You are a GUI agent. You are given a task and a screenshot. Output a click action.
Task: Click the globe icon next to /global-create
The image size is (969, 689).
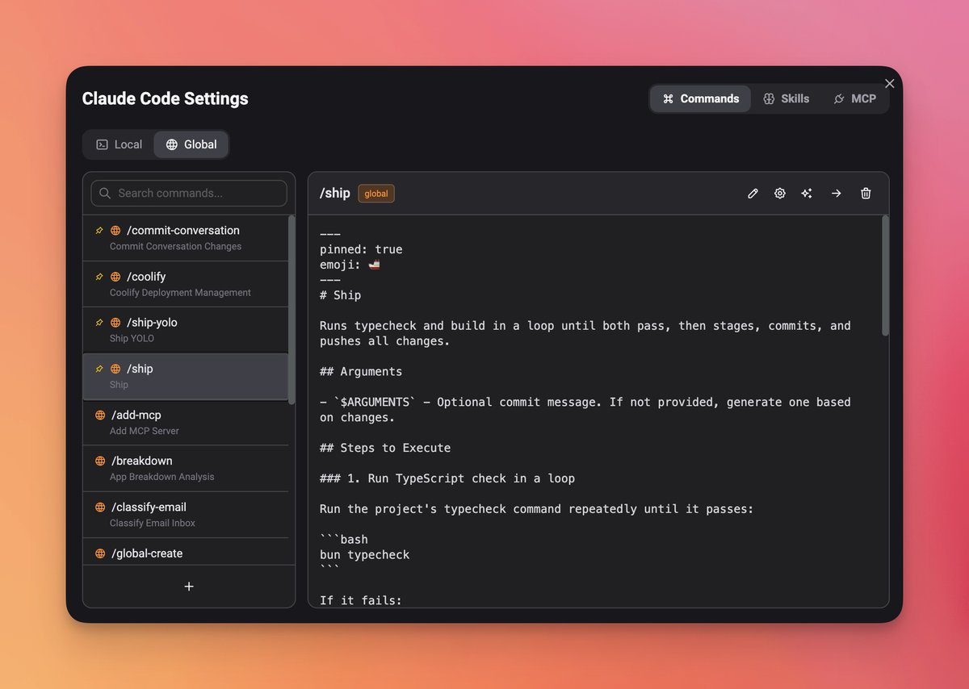[x=100, y=553]
